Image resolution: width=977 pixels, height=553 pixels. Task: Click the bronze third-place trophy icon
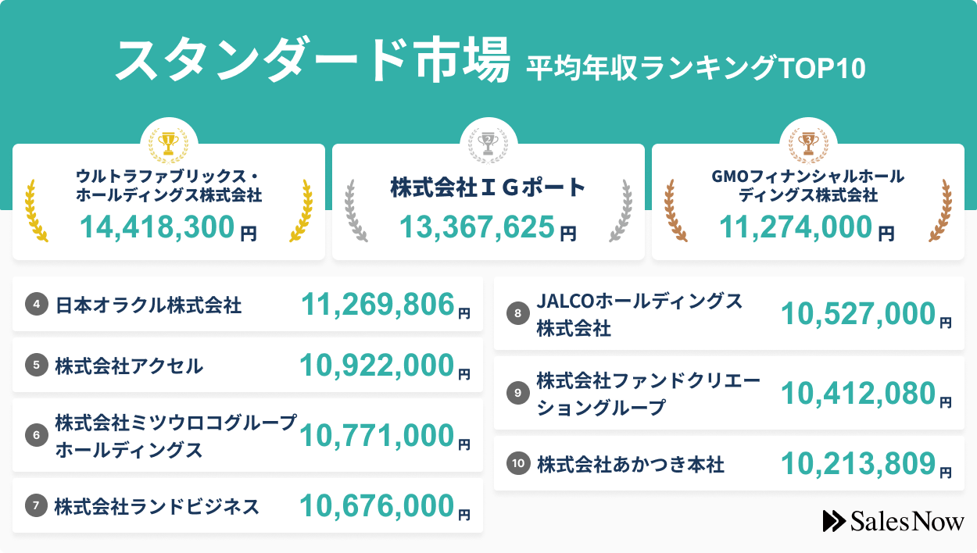pyautogui.click(x=807, y=143)
